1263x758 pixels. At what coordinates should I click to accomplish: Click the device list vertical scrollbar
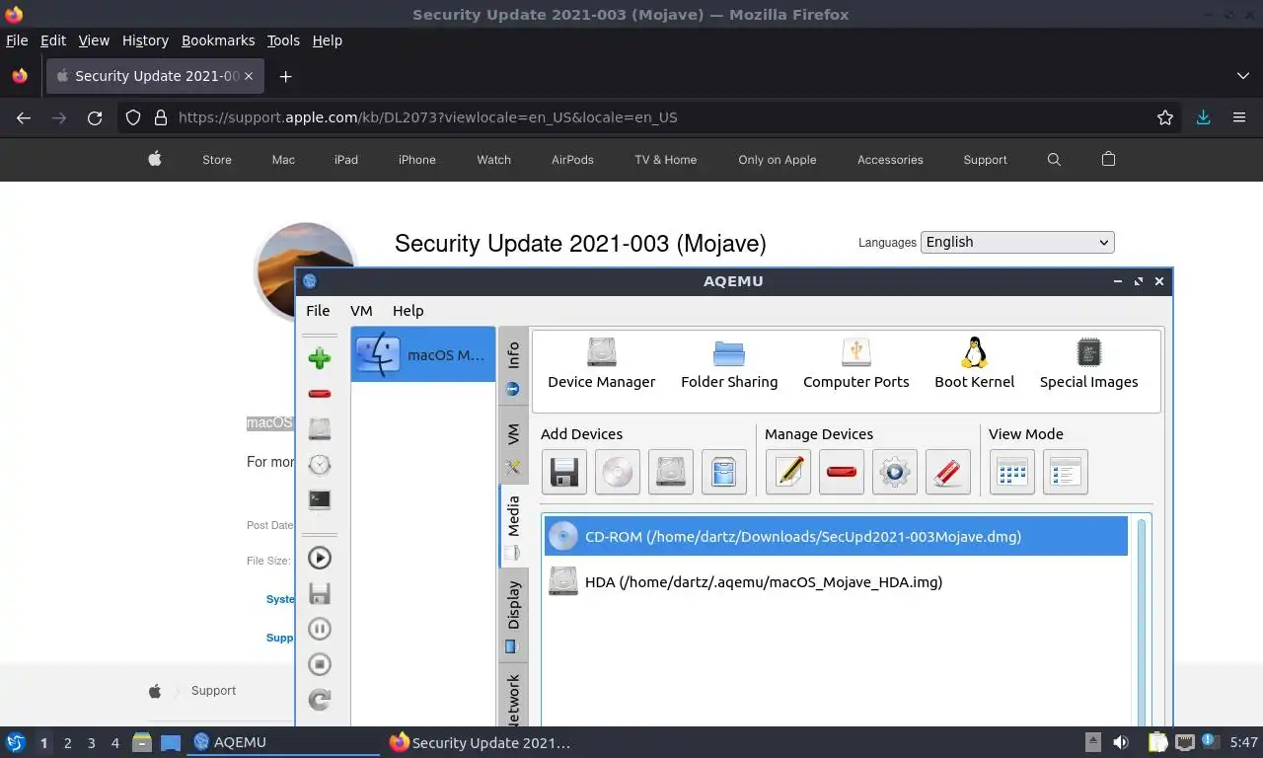pos(1142,622)
